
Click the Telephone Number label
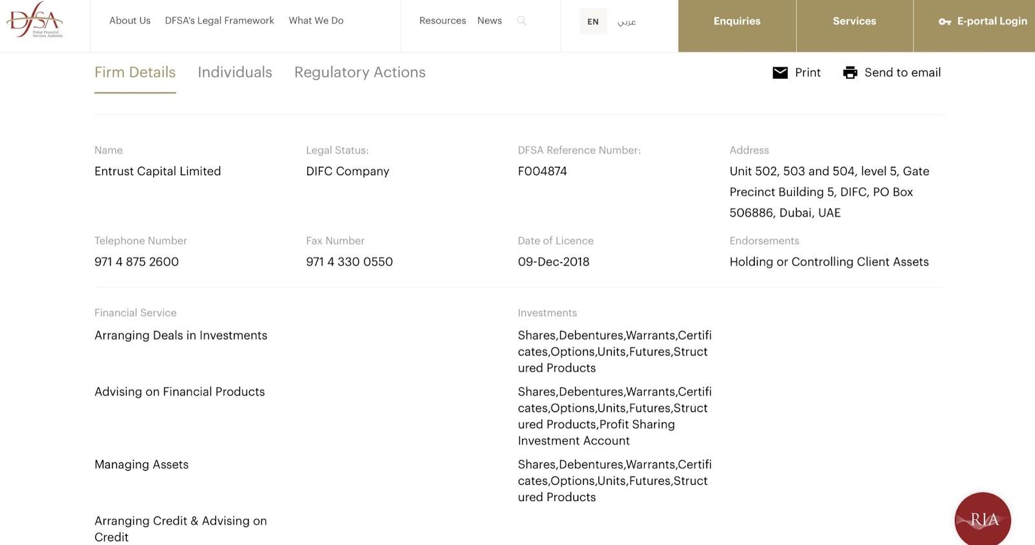(140, 240)
